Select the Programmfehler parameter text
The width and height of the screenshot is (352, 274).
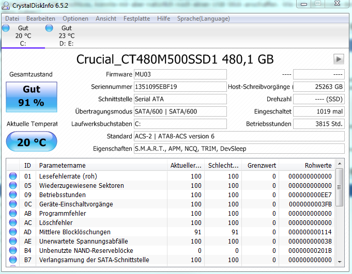[63, 213]
